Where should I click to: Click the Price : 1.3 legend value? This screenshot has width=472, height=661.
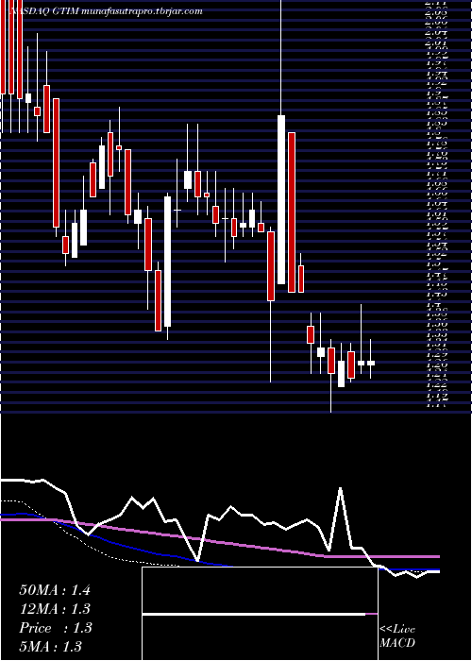pyautogui.click(x=55, y=628)
